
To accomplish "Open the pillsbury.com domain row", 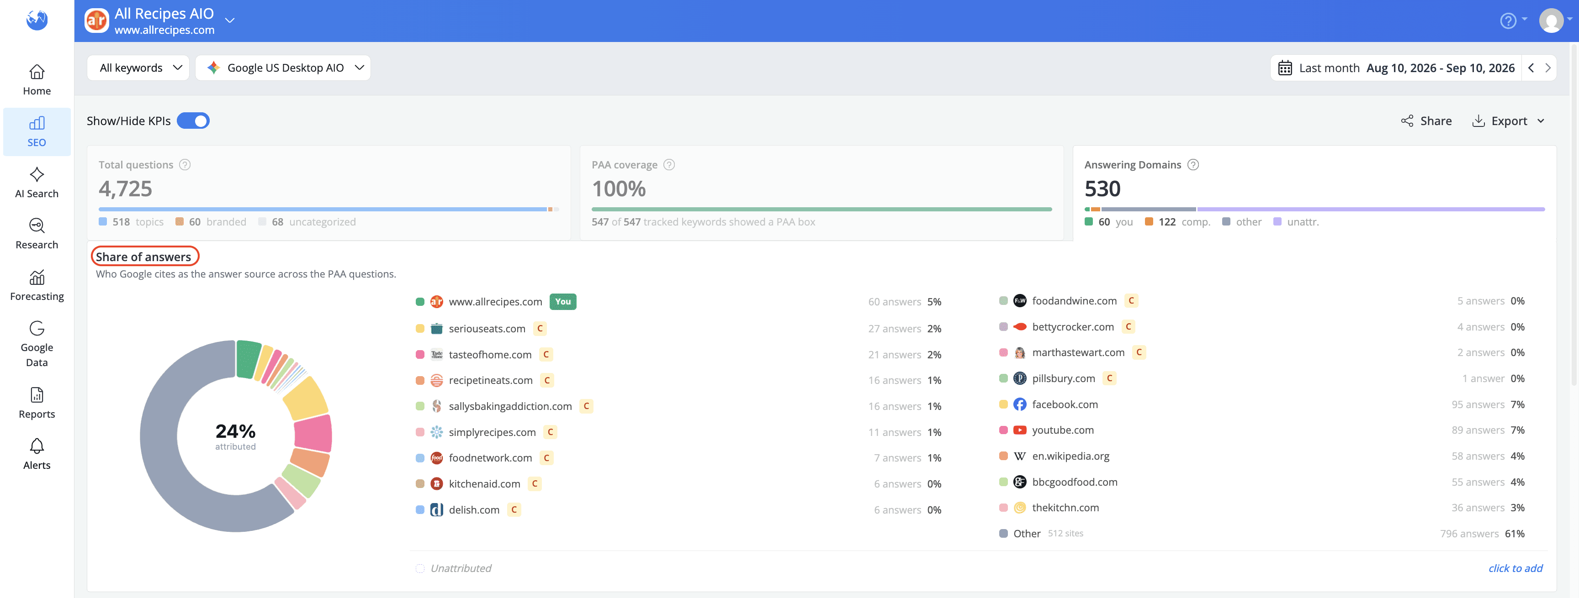I will (x=1261, y=378).
